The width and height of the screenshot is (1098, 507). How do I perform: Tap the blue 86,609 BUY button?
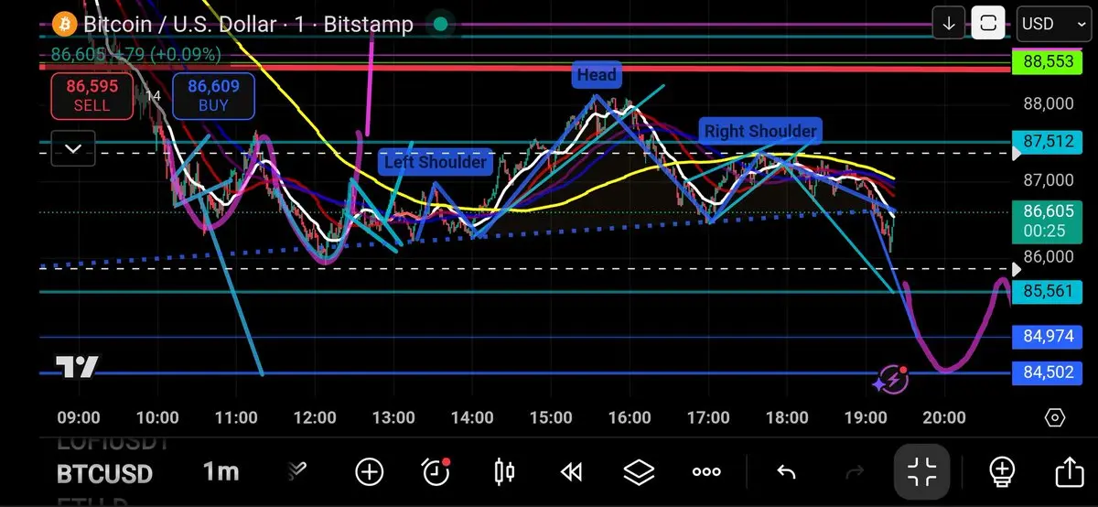(x=213, y=95)
